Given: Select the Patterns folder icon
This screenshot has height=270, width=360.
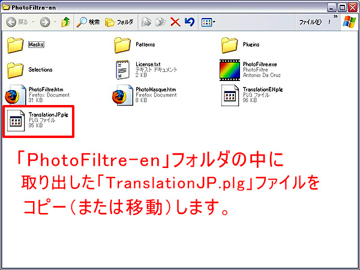Looking at the screenshot, I should click(122, 45).
